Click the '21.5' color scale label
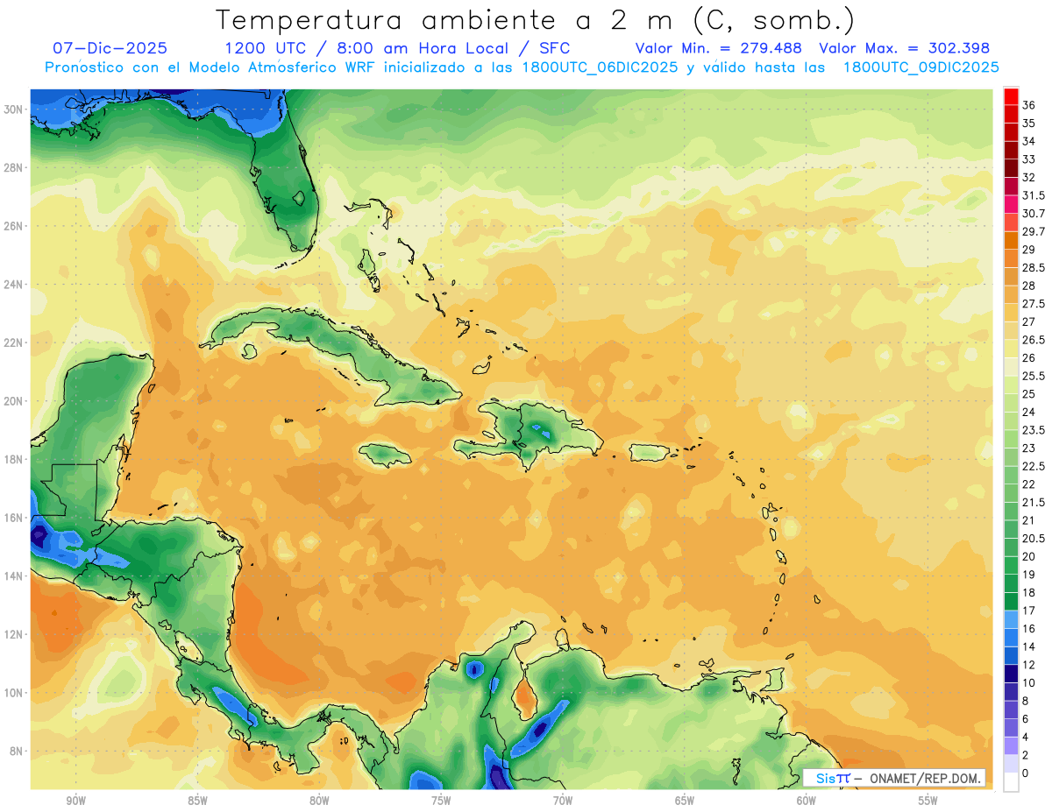This screenshot has width=1052, height=812. click(1034, 502)
